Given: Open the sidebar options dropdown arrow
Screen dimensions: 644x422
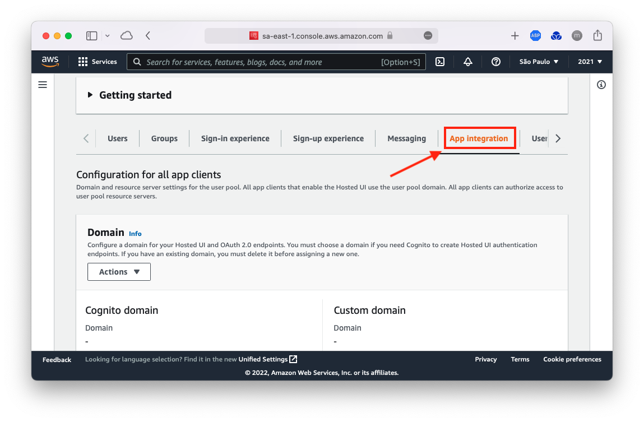Looking at the screenshot, I should pos(108,36).
